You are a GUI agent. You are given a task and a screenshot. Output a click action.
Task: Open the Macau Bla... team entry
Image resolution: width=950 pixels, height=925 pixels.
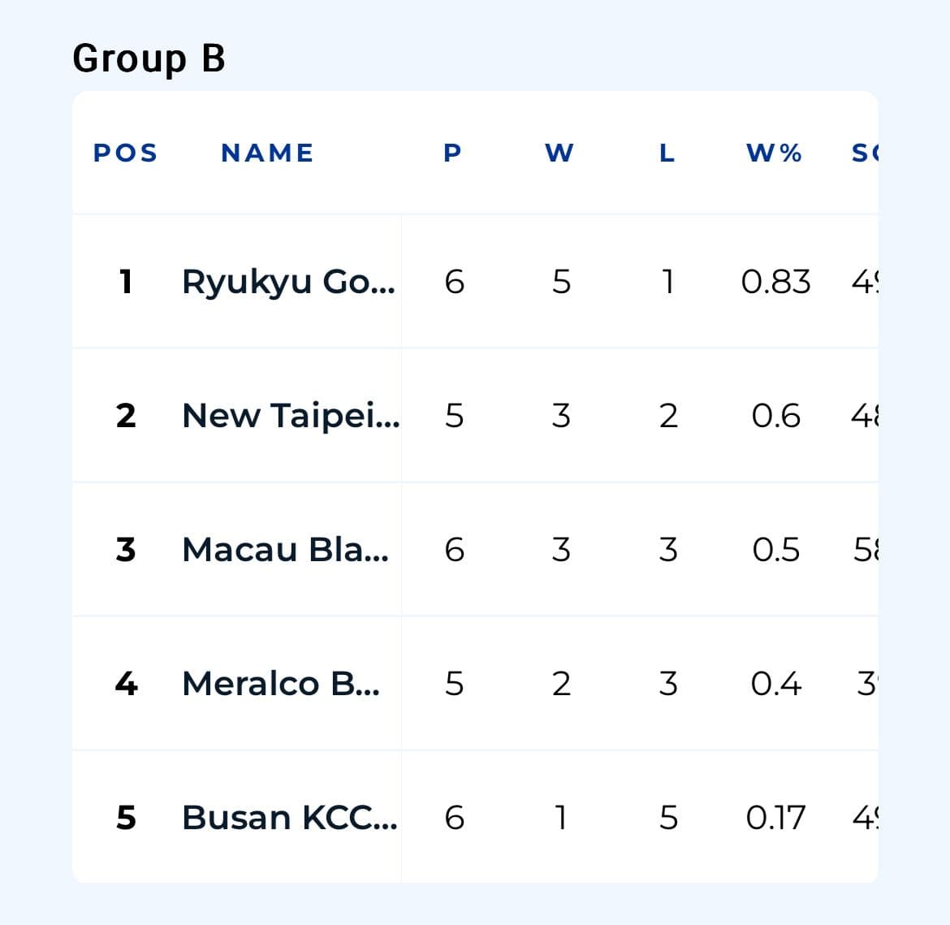[285, 550]
